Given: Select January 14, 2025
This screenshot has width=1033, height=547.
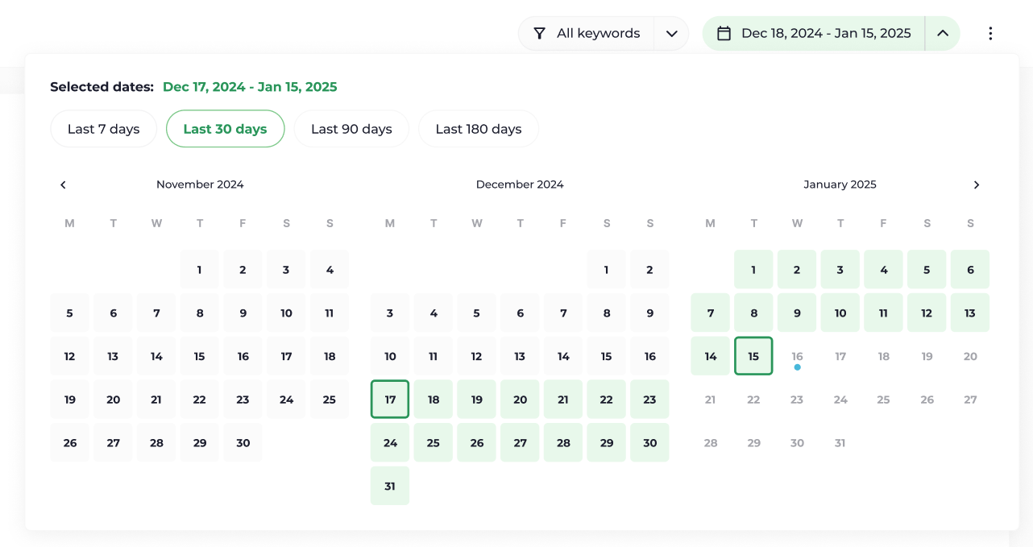Looking at the screenshot, I should (711, 356).
